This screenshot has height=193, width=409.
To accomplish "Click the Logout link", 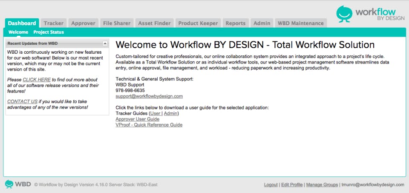I will coord(271,184).
